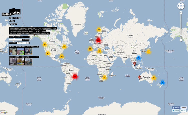
Task: Open the third Random Art thumbnail
Action: [x=28, y=62]
